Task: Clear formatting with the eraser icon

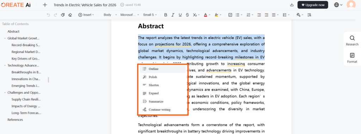Action: click(70, 15)
